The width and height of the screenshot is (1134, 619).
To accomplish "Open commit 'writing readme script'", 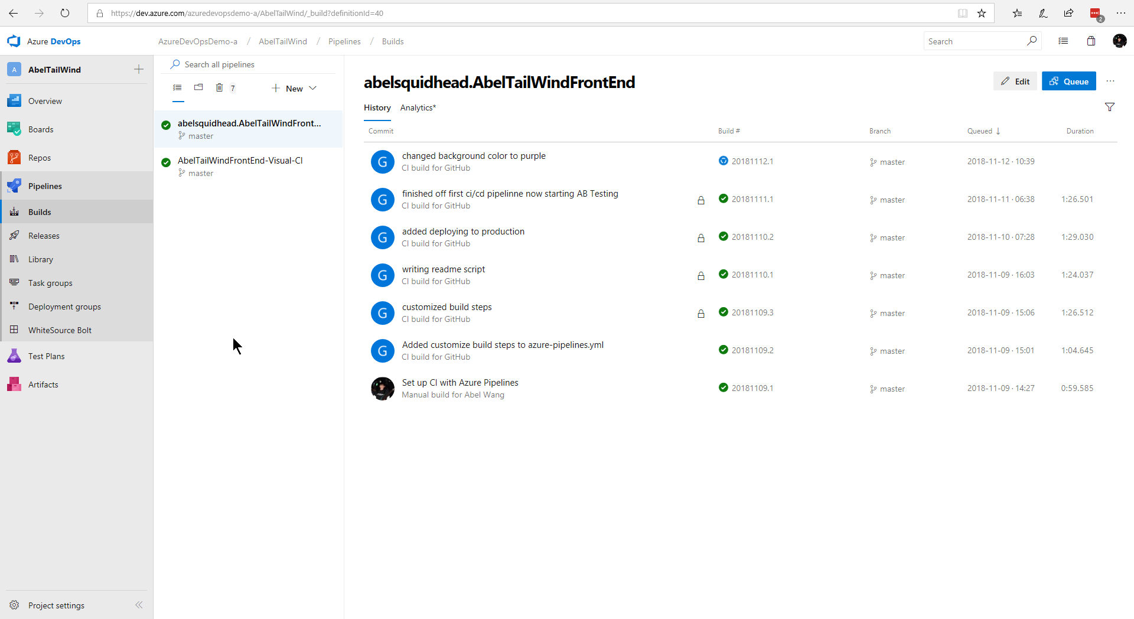I will 444,269.
